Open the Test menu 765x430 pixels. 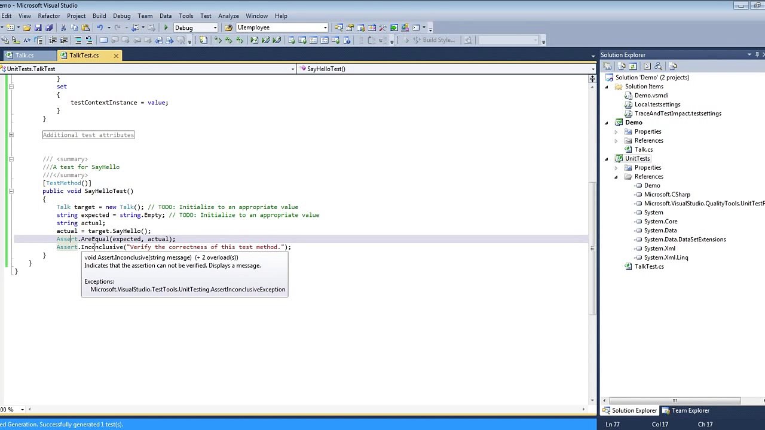coord(206,16)
